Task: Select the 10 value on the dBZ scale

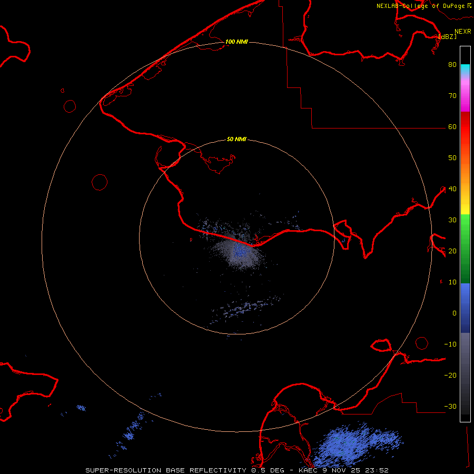Action: (x=452, y=282)
